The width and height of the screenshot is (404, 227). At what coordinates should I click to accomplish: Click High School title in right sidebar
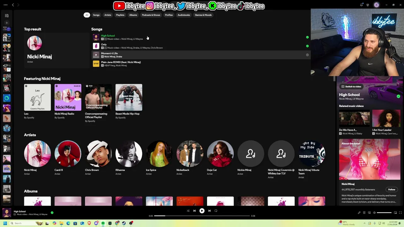coord(349,95)
